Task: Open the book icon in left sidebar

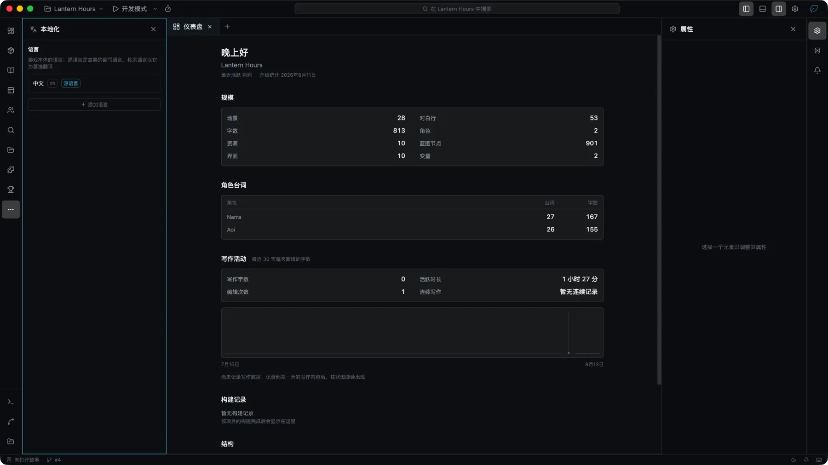Action: coord(11,70)
